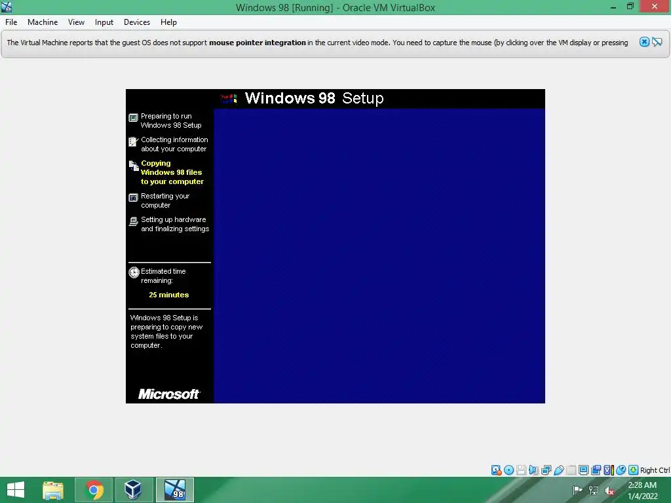This screenshot has height=503, width=671.
Task: Click the hard disk activity indicator
Action: tap(497, 470)
